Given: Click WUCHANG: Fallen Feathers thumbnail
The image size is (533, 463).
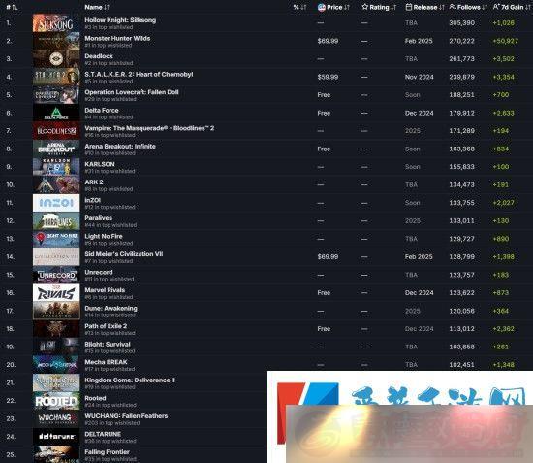Looking at the screenshot, I should tap(56, 418).
